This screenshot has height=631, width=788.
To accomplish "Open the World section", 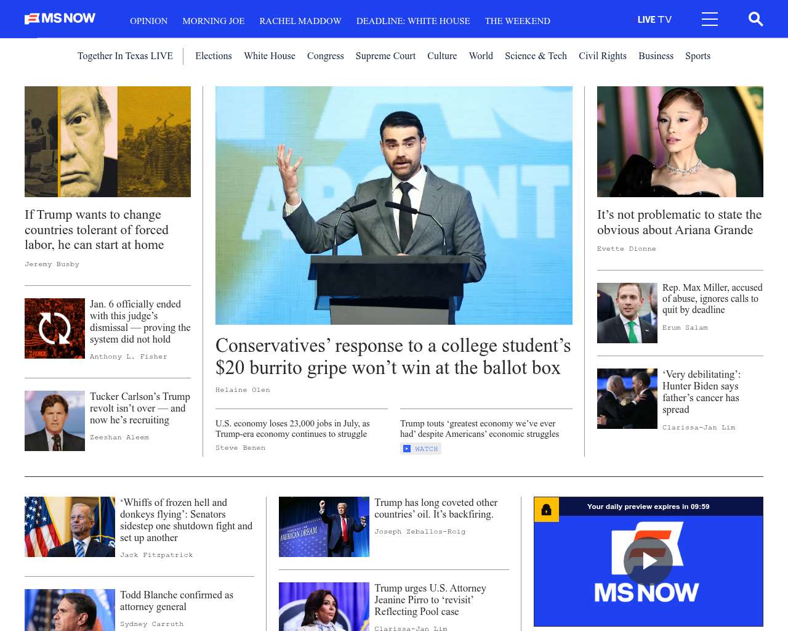I will pos(481,56).
